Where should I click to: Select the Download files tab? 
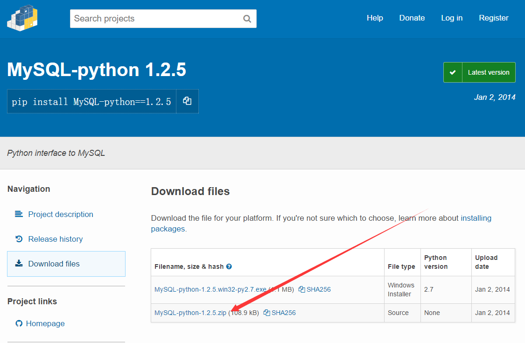pos(66,264)
